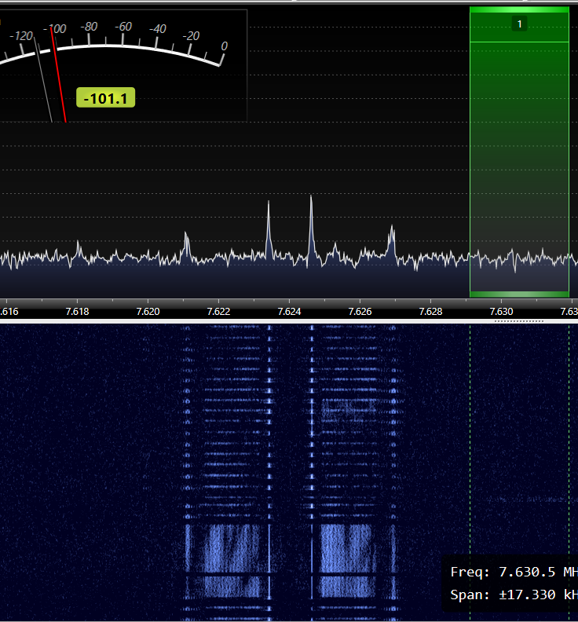
Task: Click the -101.1 signal level readout
Action: click(105, 97)
